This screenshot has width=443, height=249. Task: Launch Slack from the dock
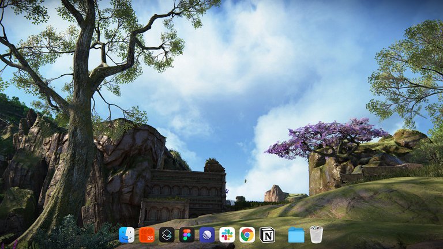pos(227,235)
